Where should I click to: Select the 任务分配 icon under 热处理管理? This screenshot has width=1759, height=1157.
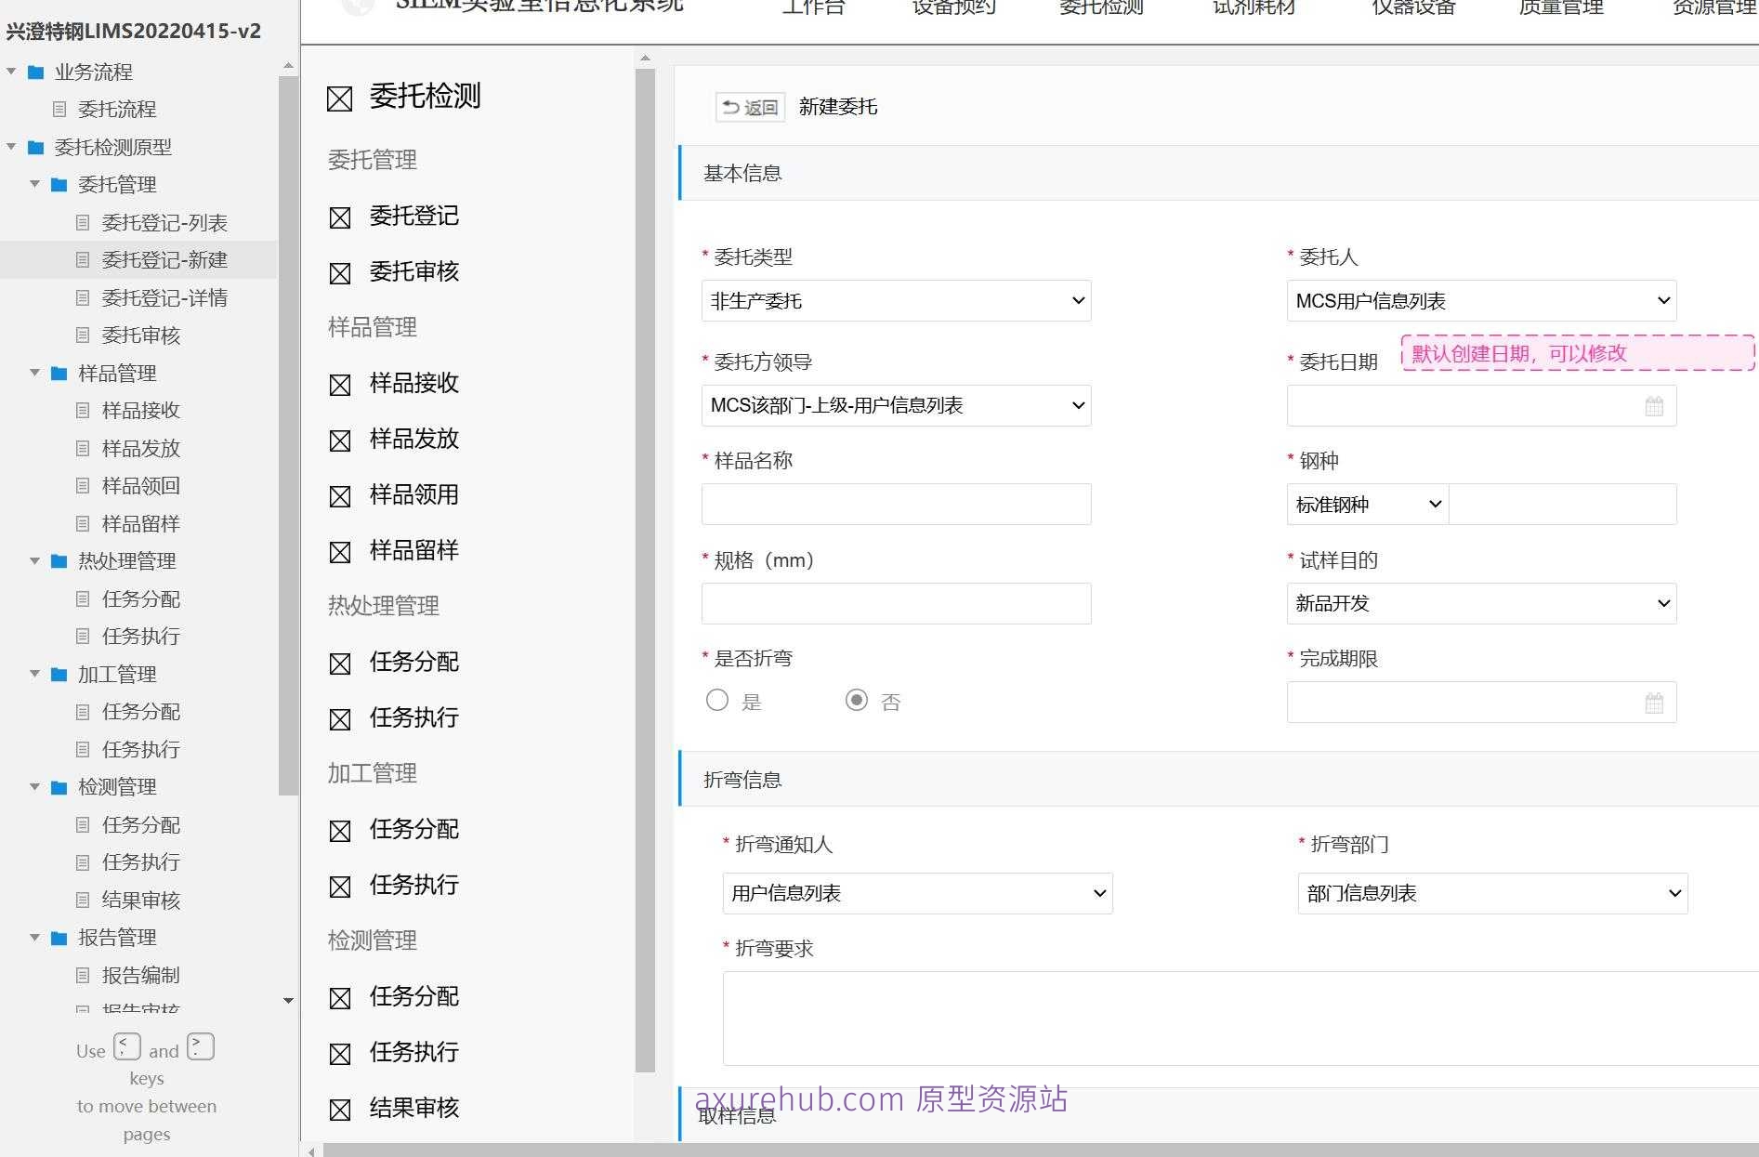coord(339,663)
